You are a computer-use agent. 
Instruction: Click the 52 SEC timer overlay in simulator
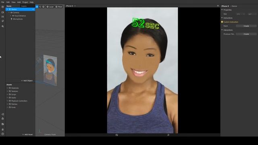click(146, 24)
